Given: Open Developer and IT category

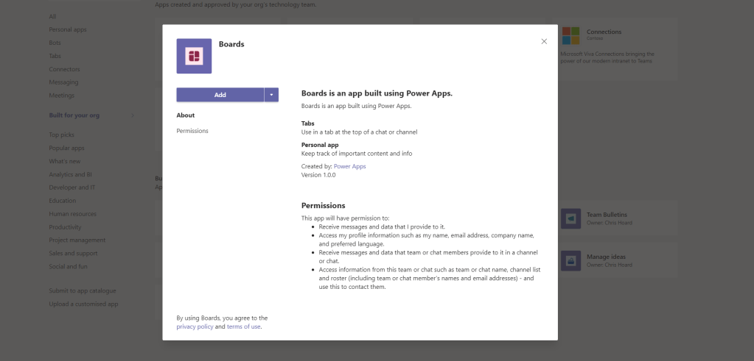Looking at the screenshot, I should pos(72,187).
